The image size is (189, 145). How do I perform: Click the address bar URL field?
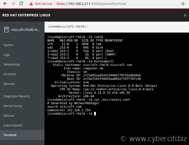(92, 4)
